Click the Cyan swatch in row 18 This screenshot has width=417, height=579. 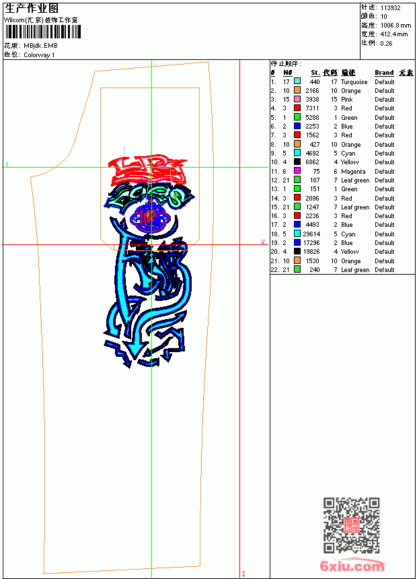click(x=297, y=234)
